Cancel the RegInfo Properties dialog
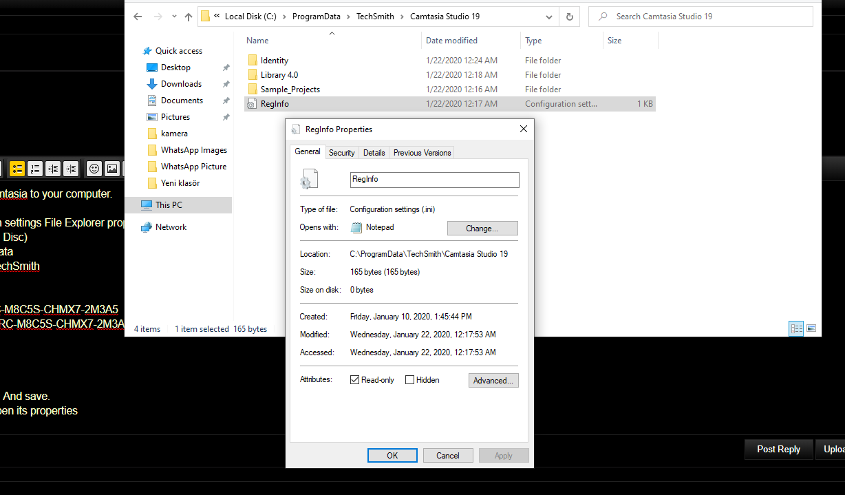 point(448,455)
